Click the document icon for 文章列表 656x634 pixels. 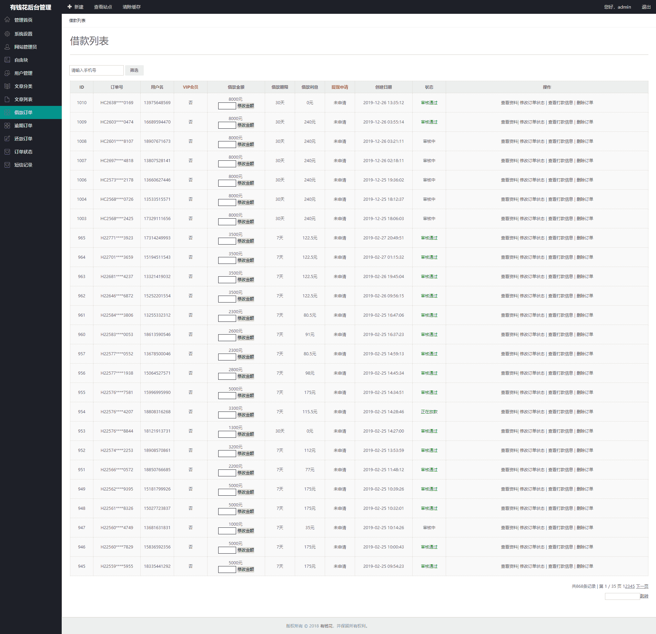point(7,99)
